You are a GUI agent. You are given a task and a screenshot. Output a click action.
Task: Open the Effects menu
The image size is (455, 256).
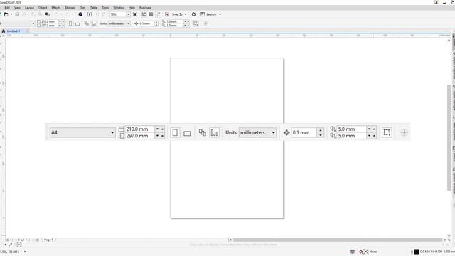click(x=56, y=8)
